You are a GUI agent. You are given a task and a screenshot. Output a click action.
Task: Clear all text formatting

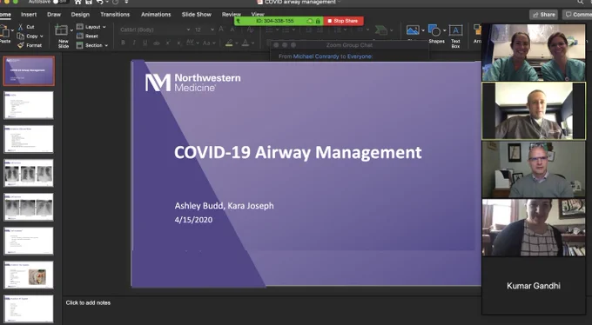[250, 30]
